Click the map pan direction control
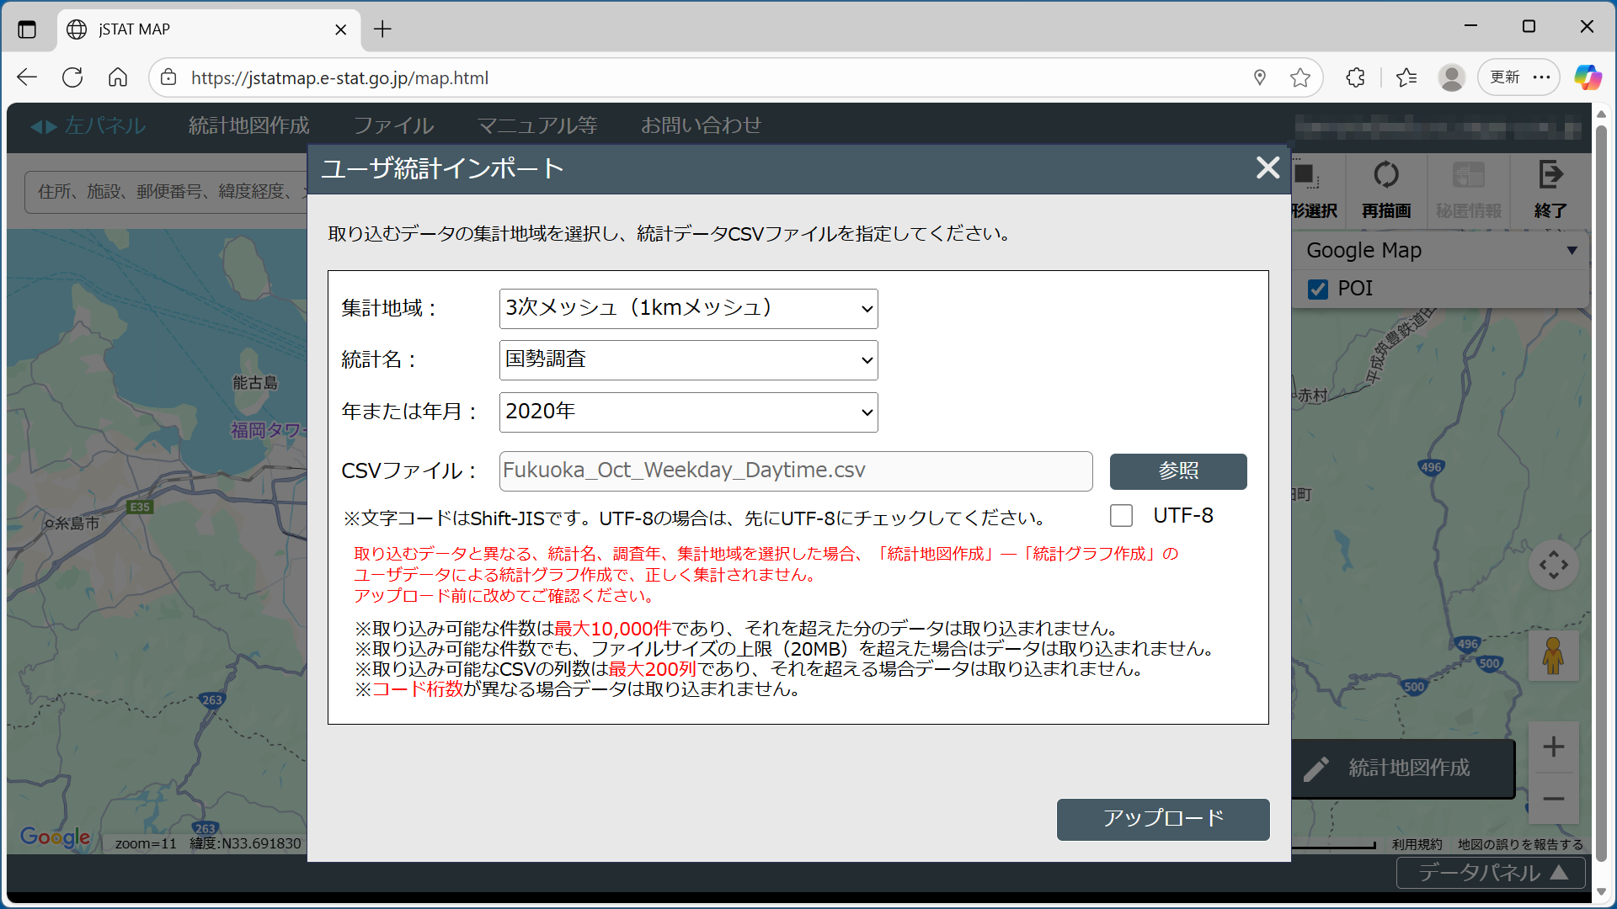 pos(1553,565)
